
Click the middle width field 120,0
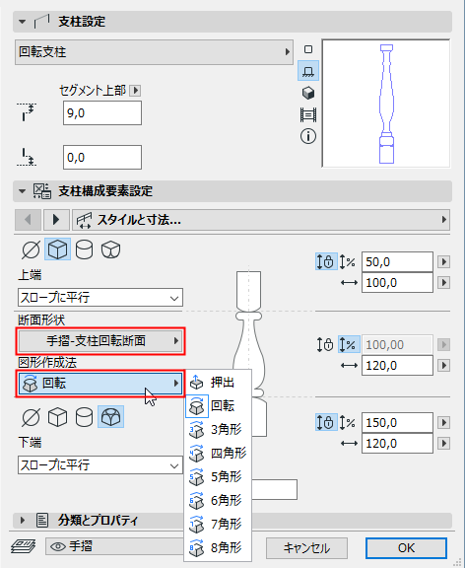pos(397,366)
